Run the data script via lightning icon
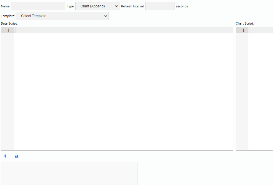 pos(5,156)
